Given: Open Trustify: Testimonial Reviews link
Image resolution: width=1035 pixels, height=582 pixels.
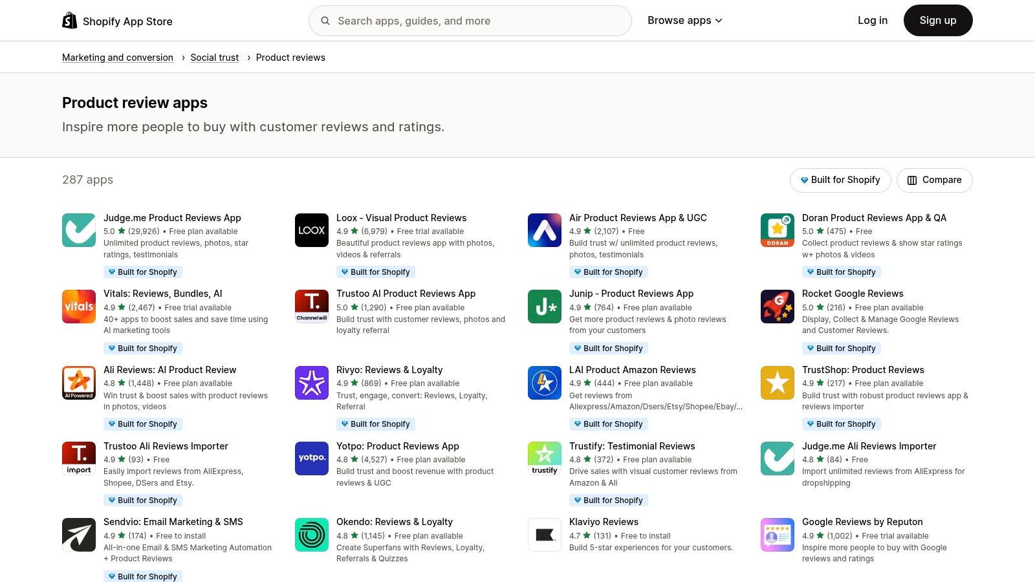Looking at the screenshot, I should pos(632,446).
